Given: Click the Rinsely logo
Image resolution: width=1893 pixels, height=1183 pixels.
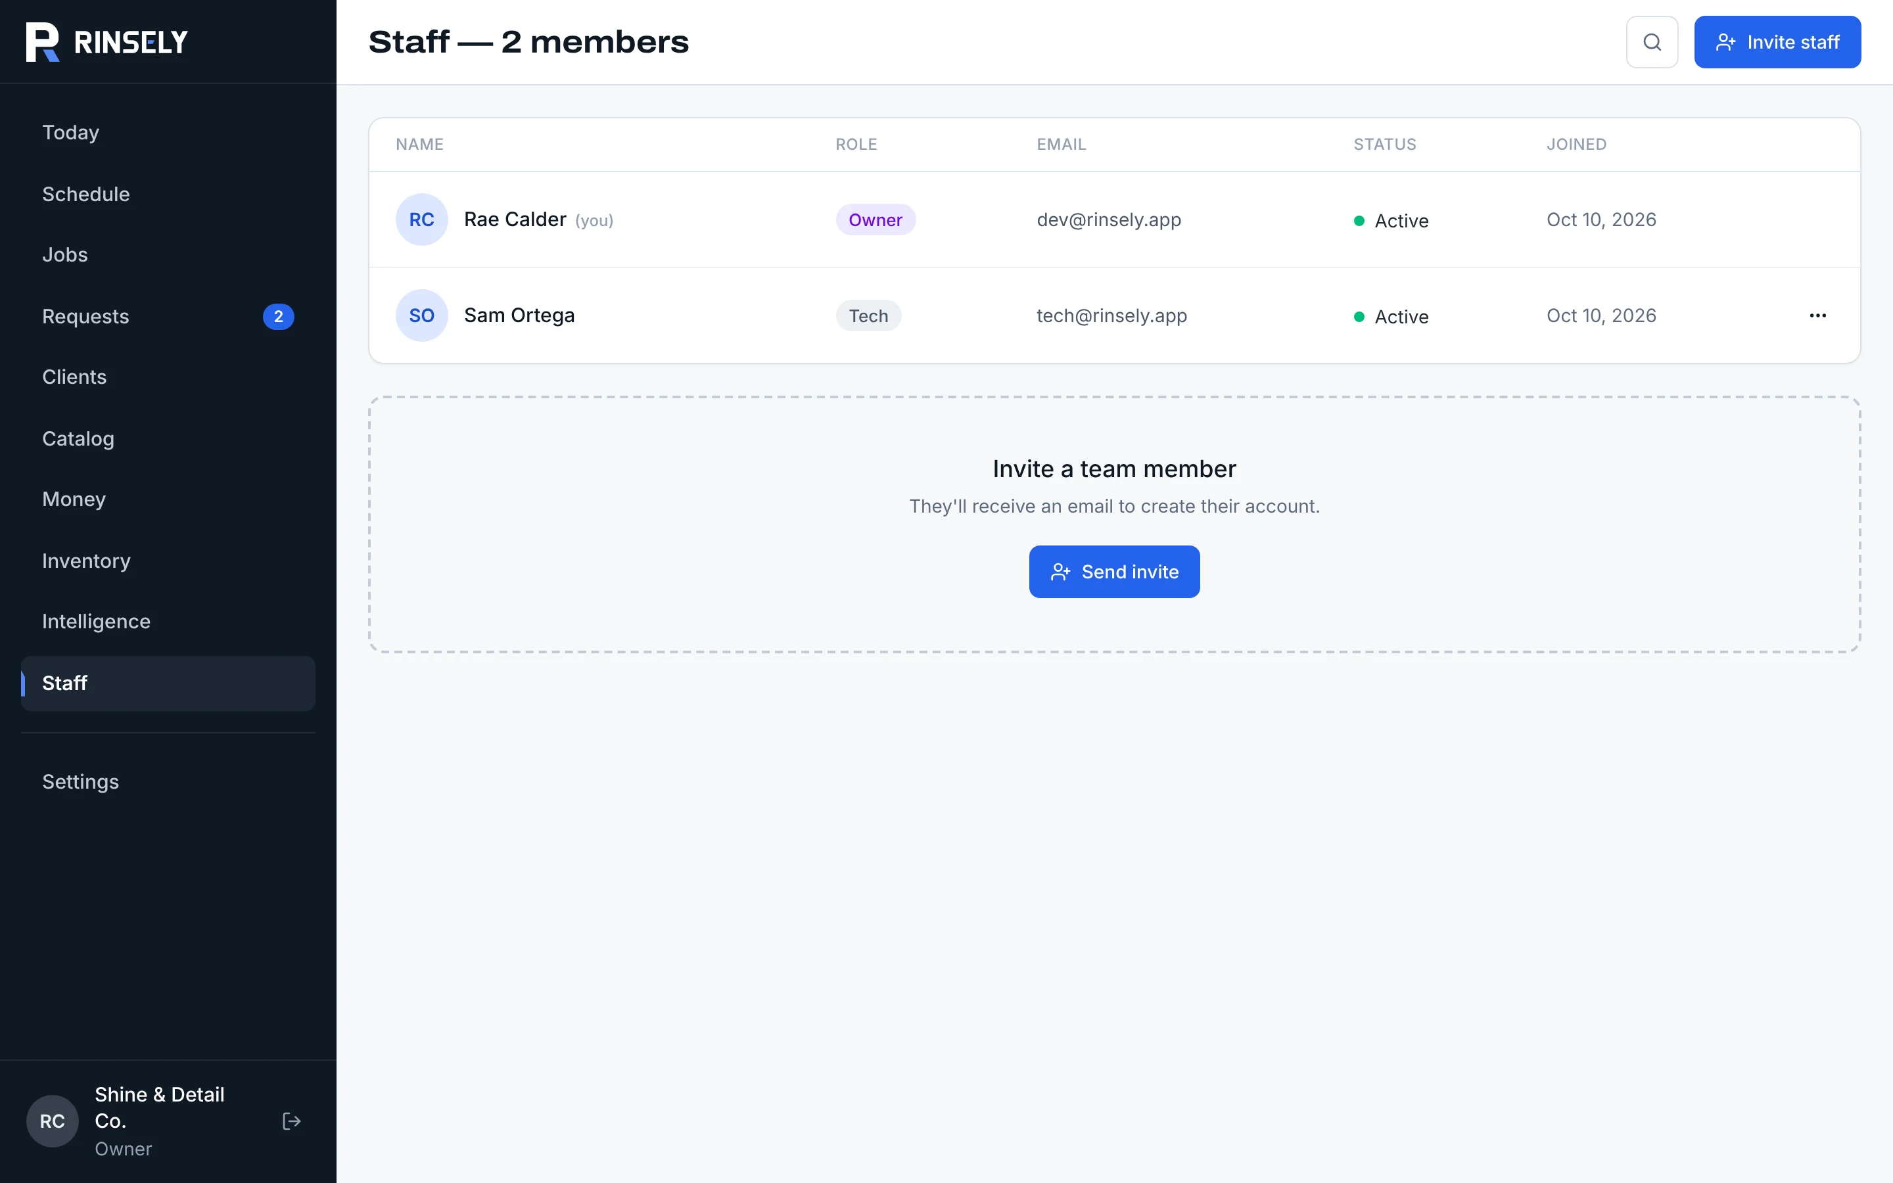Looking at the screenshot, I should [x=106, y=42].
